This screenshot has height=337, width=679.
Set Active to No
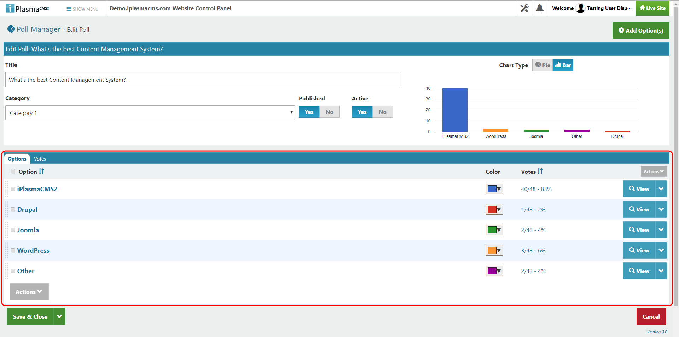click(x=383, y=112)
